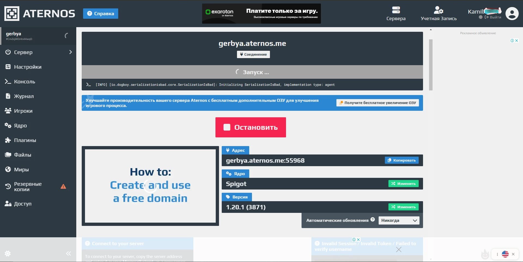Click the backup warning triangle icon
The image size is (523, 262).
point(63,187)
